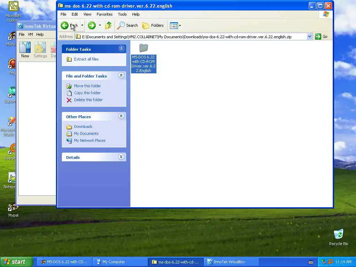Viewport: 356px width, 267px height.
Task: Open the View menu in Explorer window
Action: 87,14
